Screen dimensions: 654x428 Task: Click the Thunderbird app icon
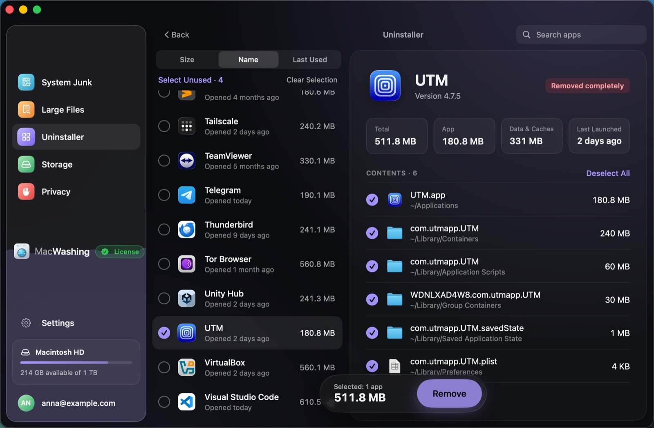187,230
